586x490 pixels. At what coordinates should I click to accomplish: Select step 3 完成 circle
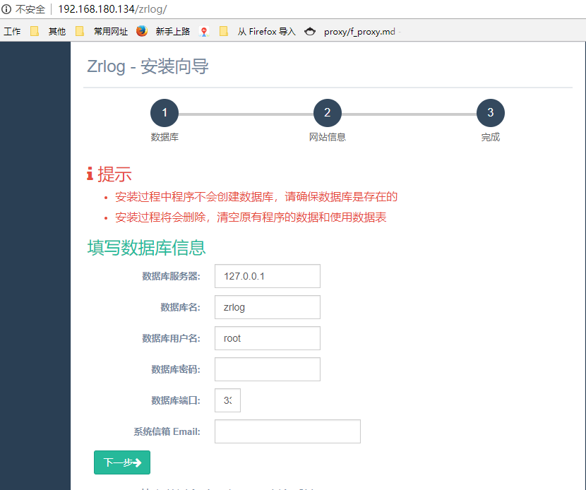[x=490, y=113]
